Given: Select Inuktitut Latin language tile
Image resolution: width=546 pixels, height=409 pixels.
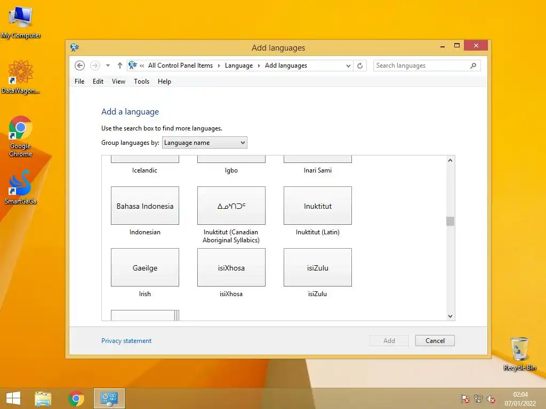Looking at the screenshot, I should (x=318, y=206).
